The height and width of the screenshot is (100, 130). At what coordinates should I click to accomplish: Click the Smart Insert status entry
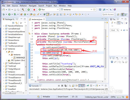(x=63, y=97)
